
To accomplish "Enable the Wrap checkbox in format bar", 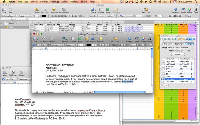I will pyautogui.click(x=80, y=16).
